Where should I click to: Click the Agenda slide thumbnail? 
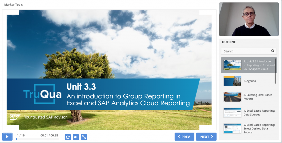point(232,81)
